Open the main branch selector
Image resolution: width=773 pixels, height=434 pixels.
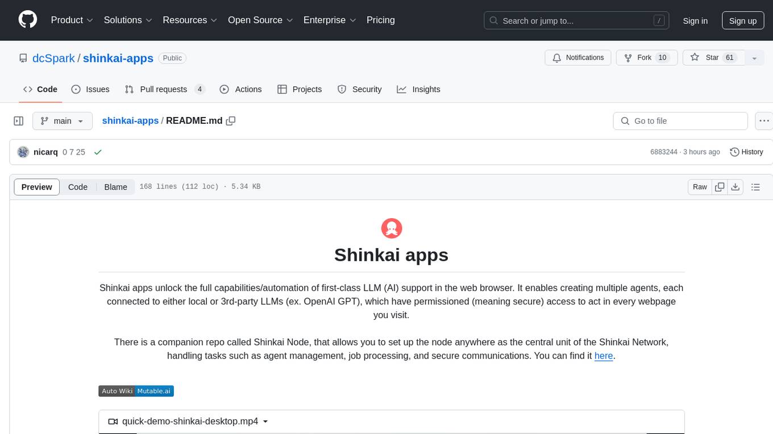[x=62, y=121]
